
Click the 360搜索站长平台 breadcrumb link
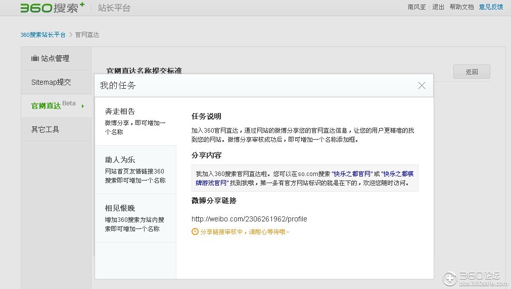click(x=43, y=35)
